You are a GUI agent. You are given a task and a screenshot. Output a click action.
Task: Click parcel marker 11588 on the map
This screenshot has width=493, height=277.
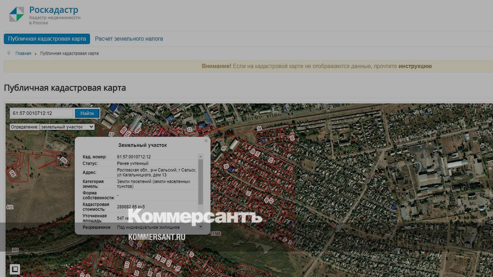coord(215,234)
